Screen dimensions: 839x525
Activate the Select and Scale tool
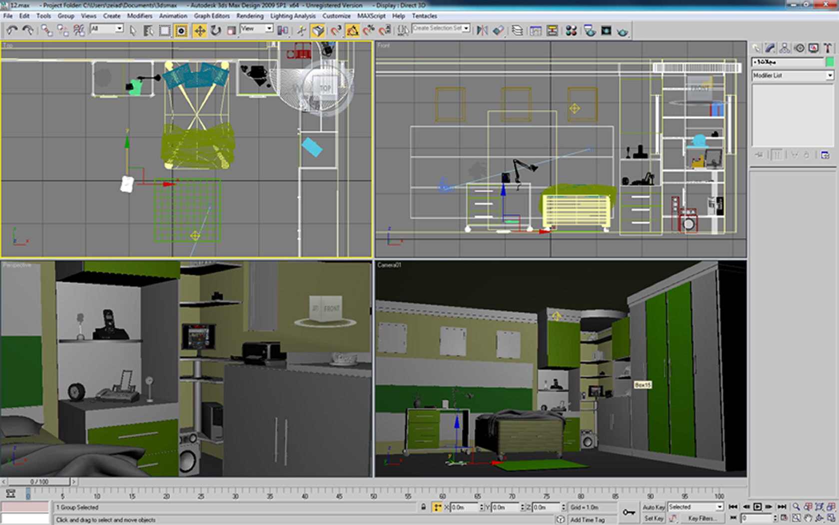tap(232, 30)
